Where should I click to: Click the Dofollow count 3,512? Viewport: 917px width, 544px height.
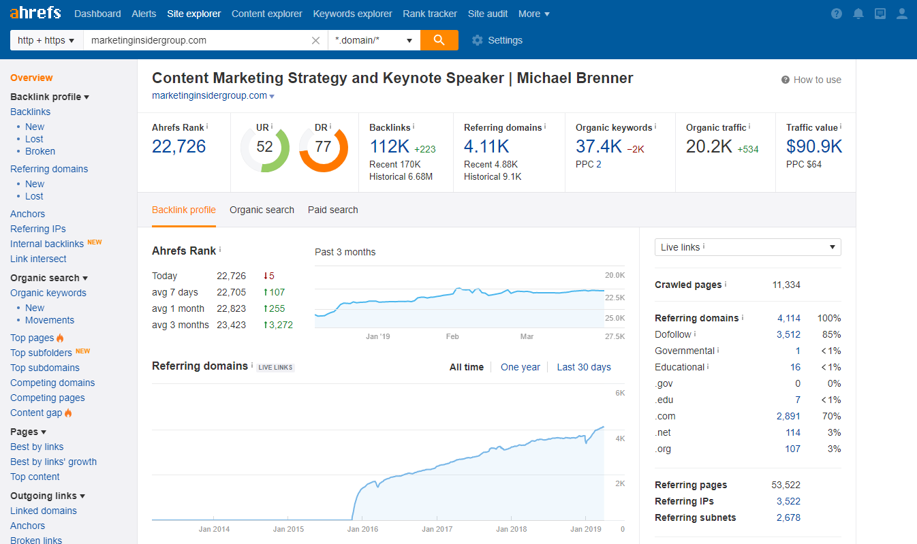[x=788, y=334]
